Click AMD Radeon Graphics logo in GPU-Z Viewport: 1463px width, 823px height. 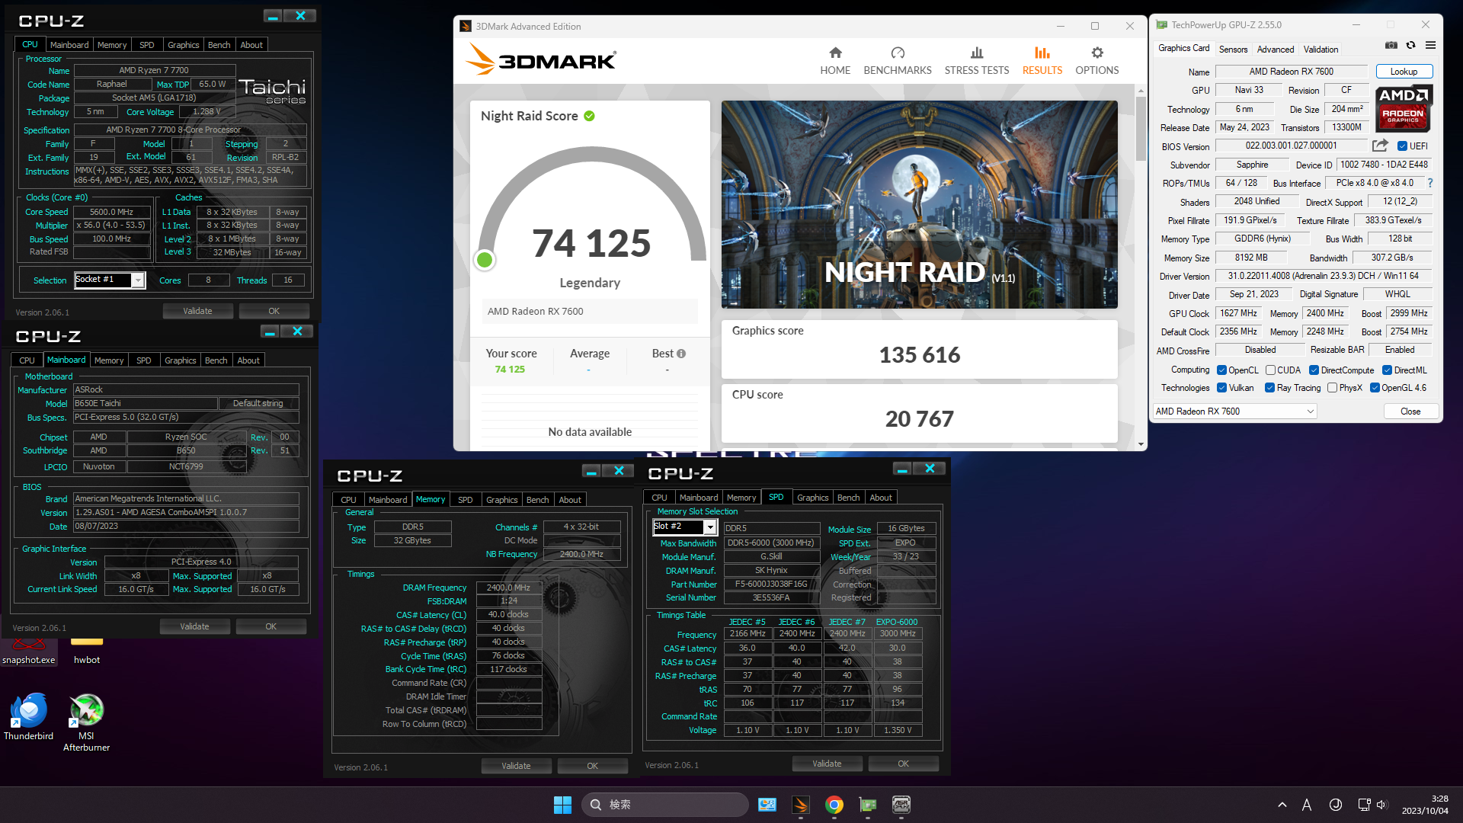tap(1404, 107)
